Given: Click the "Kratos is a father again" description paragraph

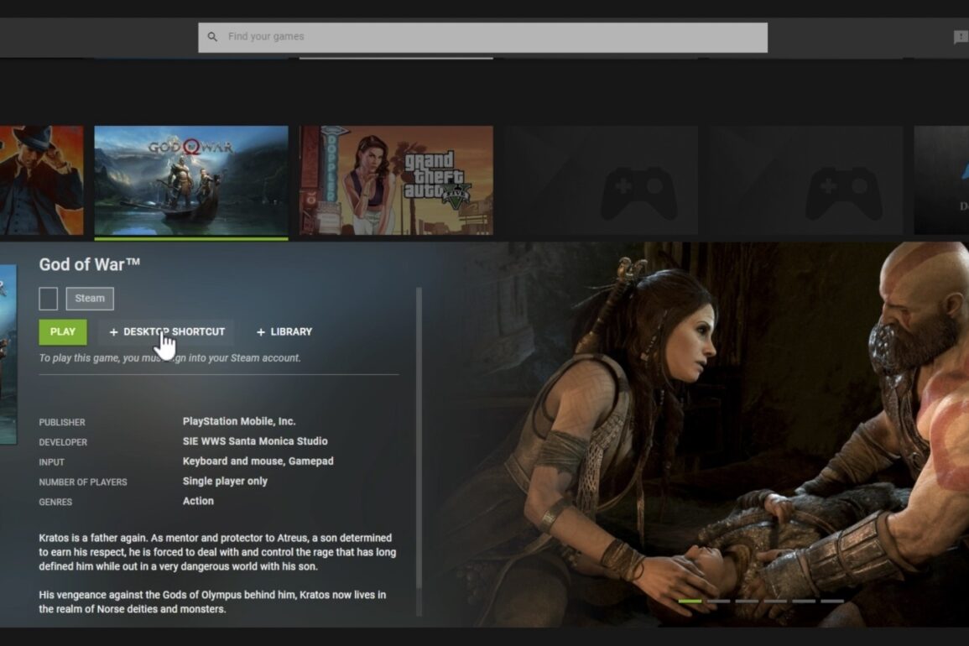Looking at the screenshot, I should [x=217, y=552].
